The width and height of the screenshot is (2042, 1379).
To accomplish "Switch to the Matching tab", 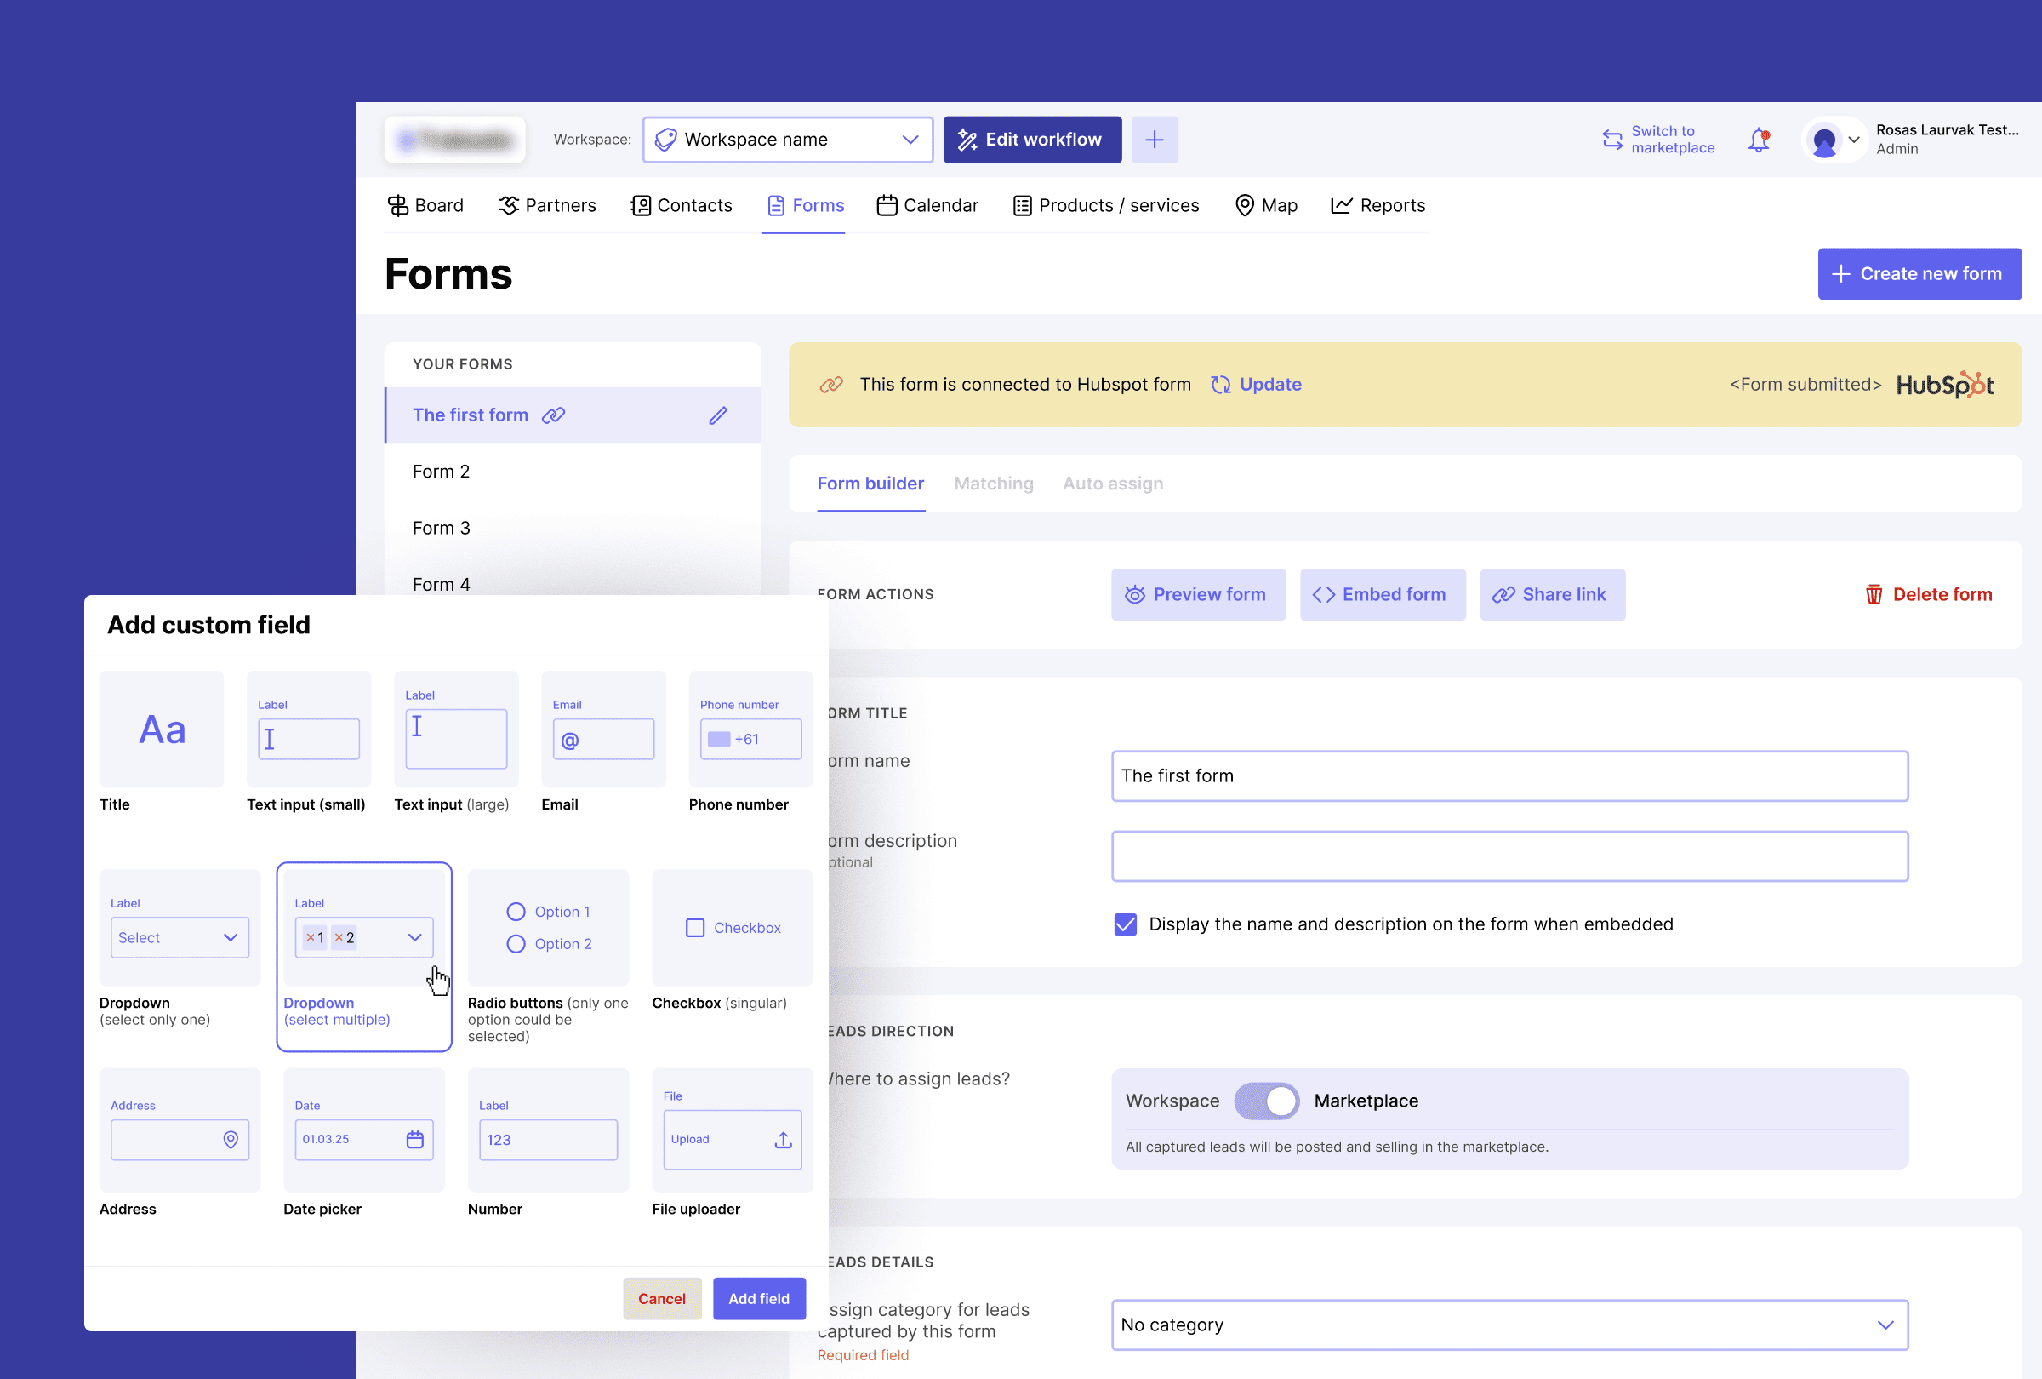I will click(993, 484).
